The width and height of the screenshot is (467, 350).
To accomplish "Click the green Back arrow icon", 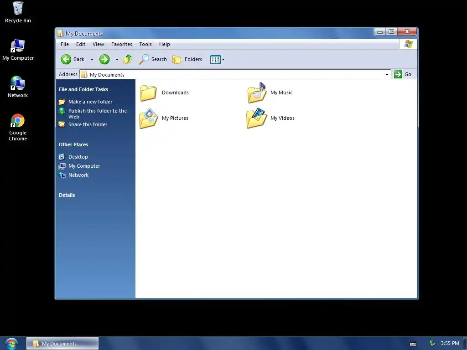I will pyautogui.click(x=66, y=59).
